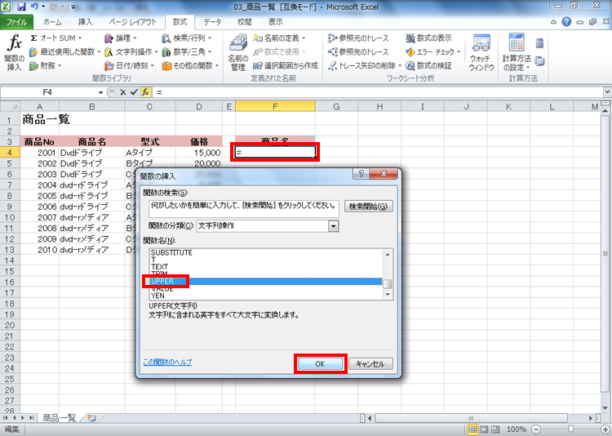This screenshot has height=436, width=612.
Task: Click OK in the Insert Function dialog
Action: pyautogui.click(x=320, y=363)
